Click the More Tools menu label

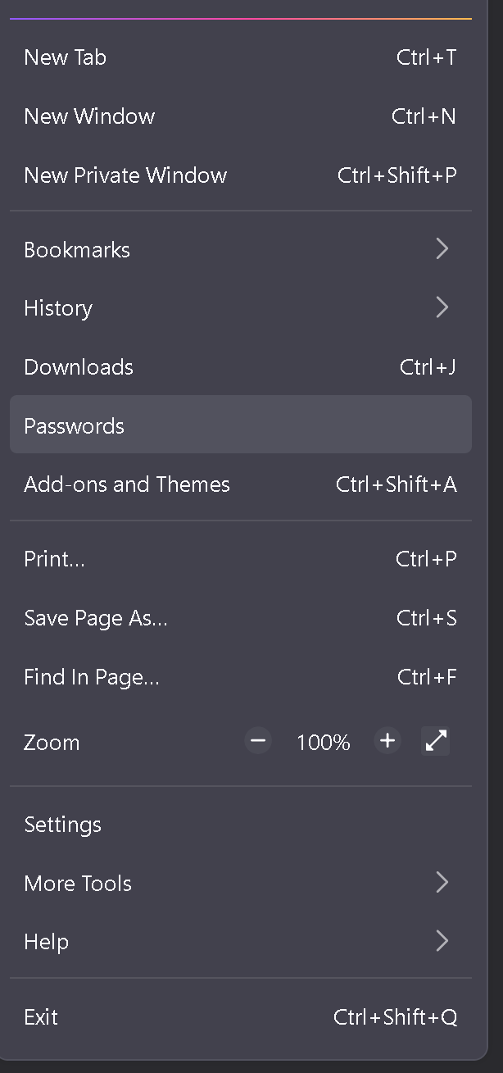point(78,884)
